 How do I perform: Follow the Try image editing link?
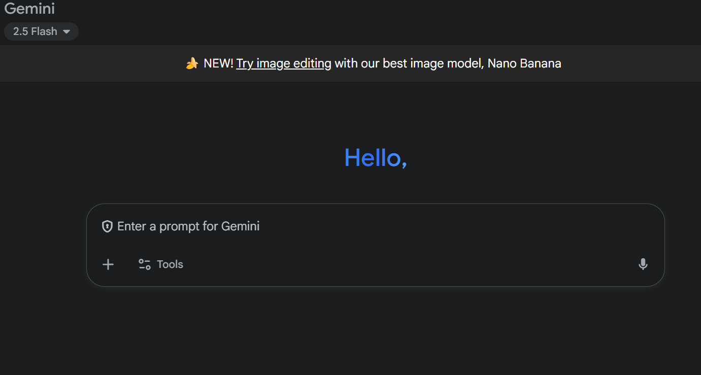click(x=283, y=63)
